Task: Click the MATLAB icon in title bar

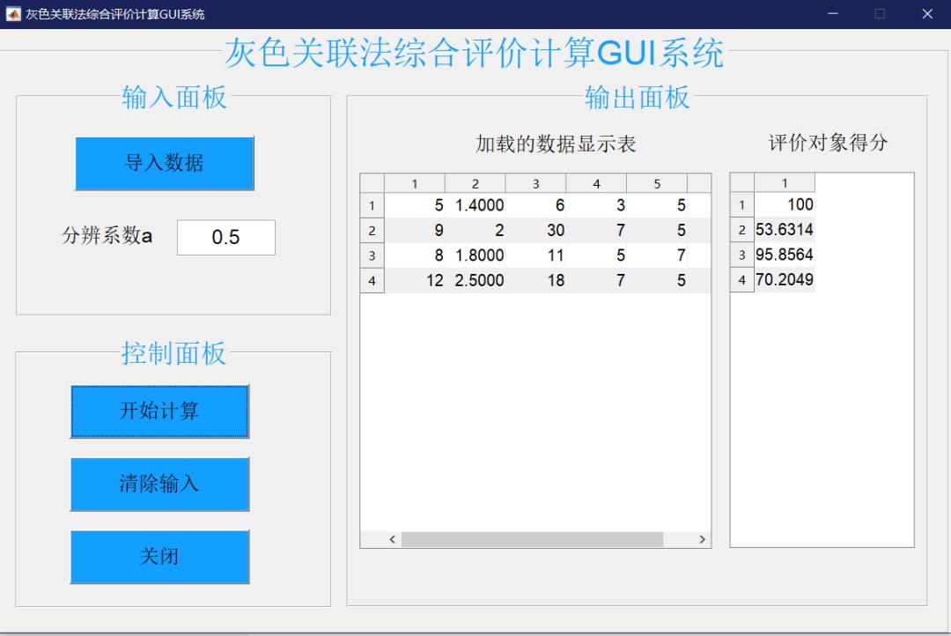Action: point(12,14)
